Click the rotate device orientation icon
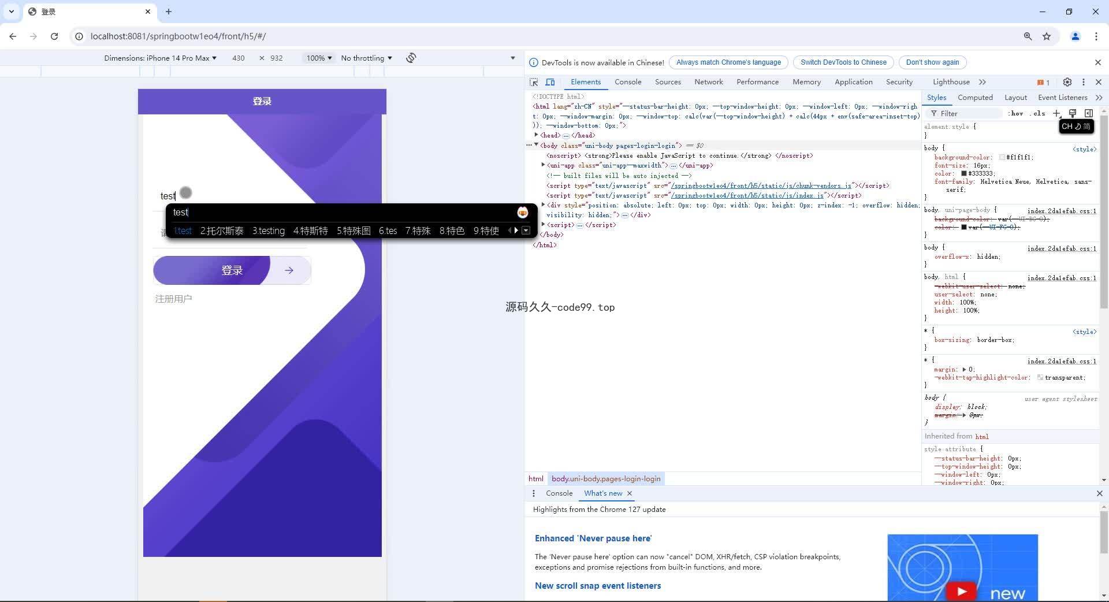Screen dimensions: 1109x602 coord(411,58)
